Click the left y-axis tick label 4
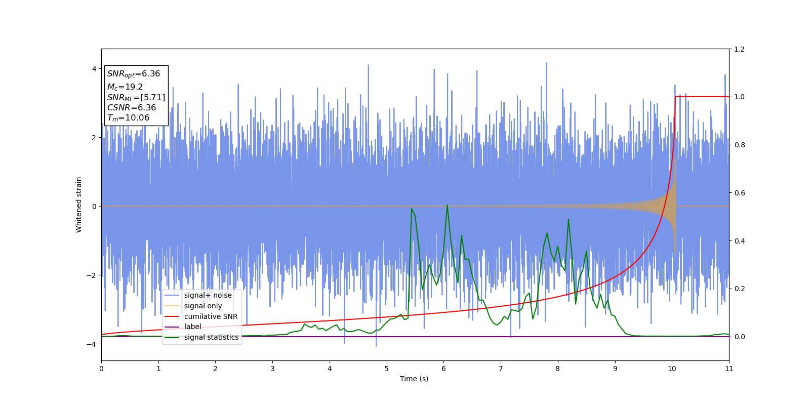 pos(94,69)
